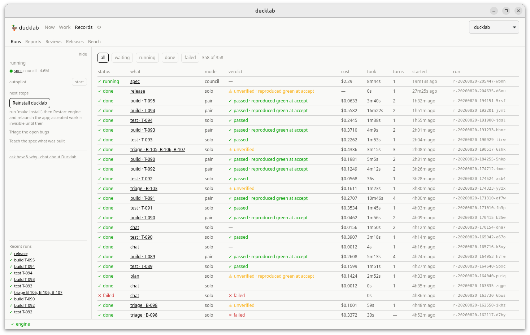The height and width of the screenshot is (335, 530).
Task: Open the settings gear icon beside Records
Action: coord(99,27)
